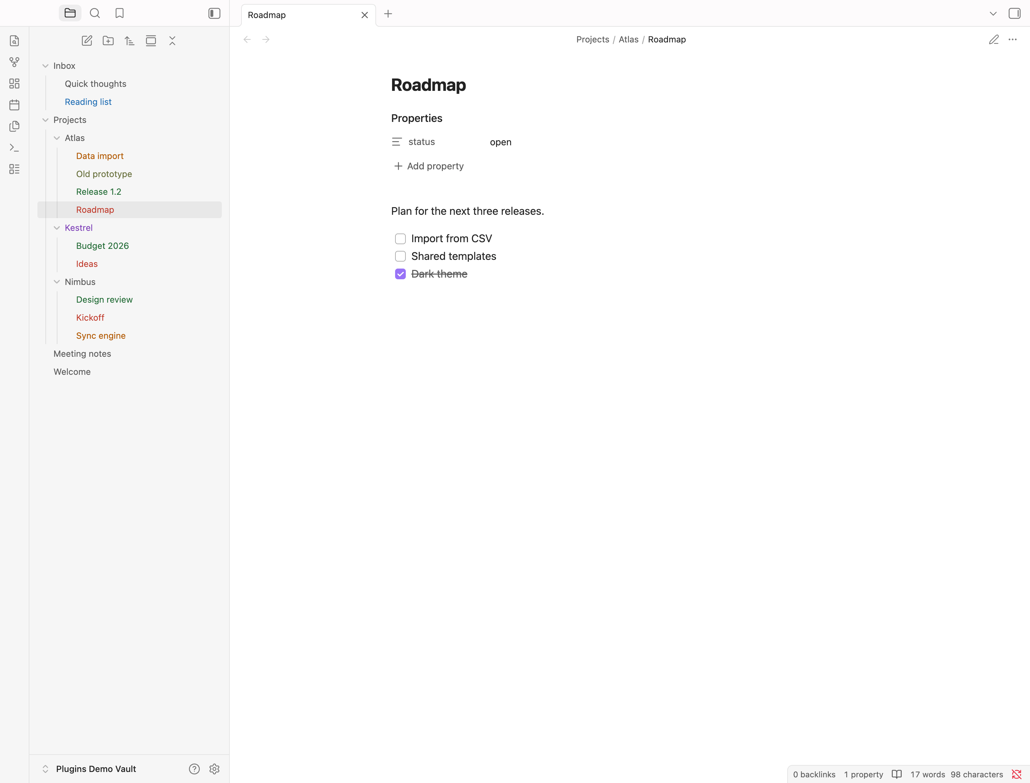Collapse the Projects folder

[x=45, y=120]
